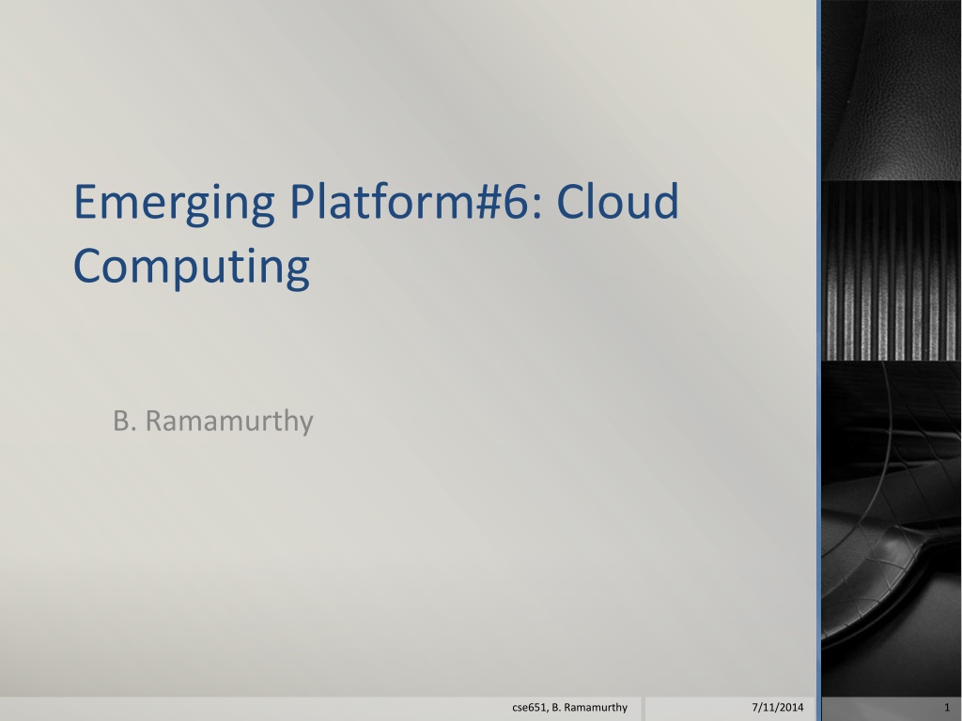Click the 7/11/2014 date in the footer
This screenshot has width=962, height=721.
click(777, 708)
